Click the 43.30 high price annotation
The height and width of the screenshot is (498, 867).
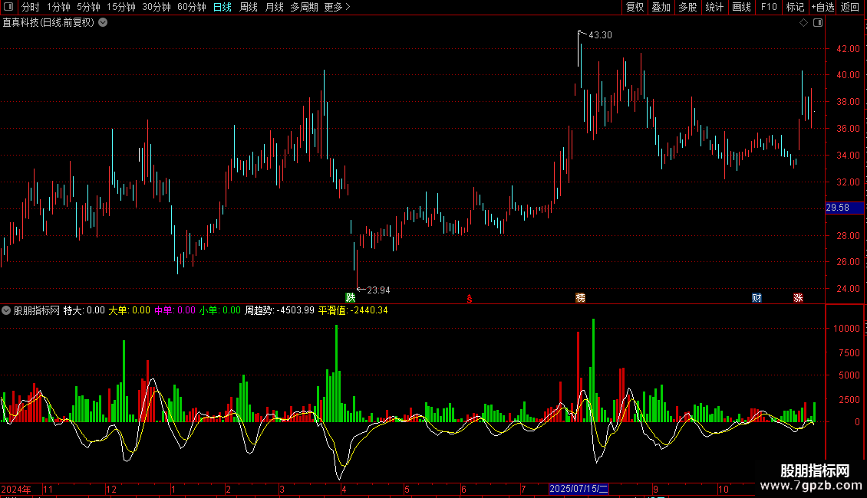pos(600,35)
